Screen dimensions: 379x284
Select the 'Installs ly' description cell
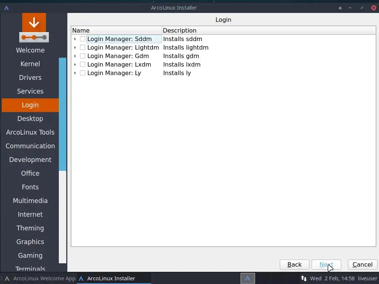coord(177,73)
